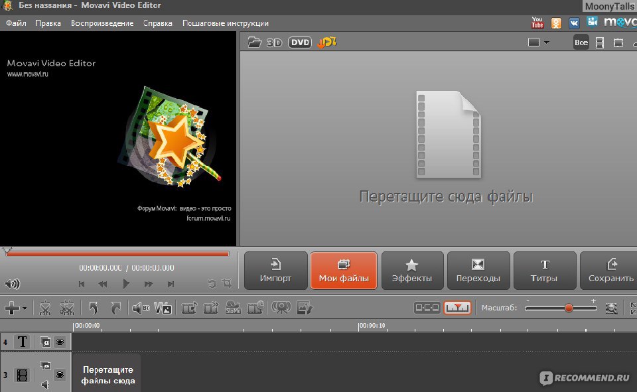Open the Справка menu
This screenshot has width=637, height=392.
pyautogui.click(x=158, y=23)
